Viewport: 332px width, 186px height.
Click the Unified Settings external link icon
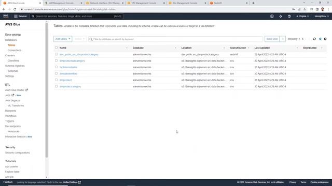tap(79, 182)
